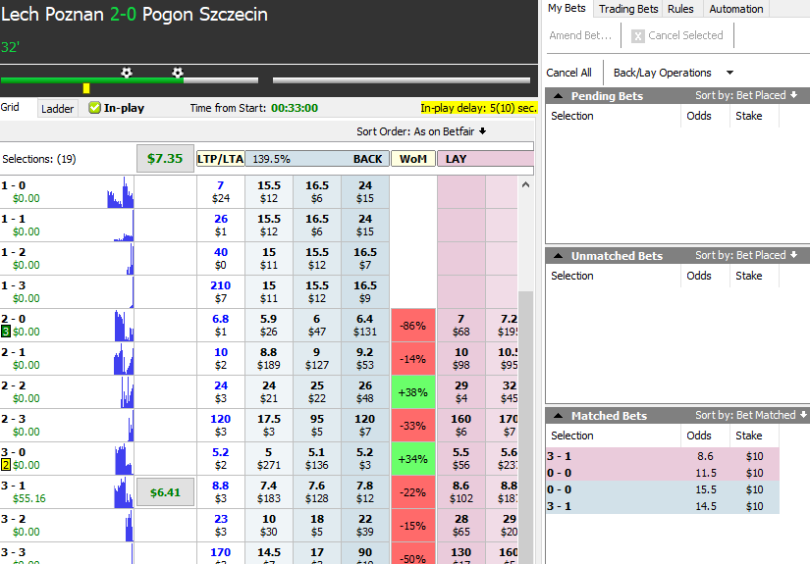The width and height of the screenshot is (810, 564).
Task: Switch to Ladder view tab
Action: (57, 109)
